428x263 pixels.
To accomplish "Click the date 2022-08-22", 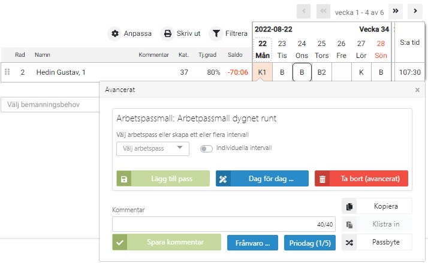I will (273, 29).
